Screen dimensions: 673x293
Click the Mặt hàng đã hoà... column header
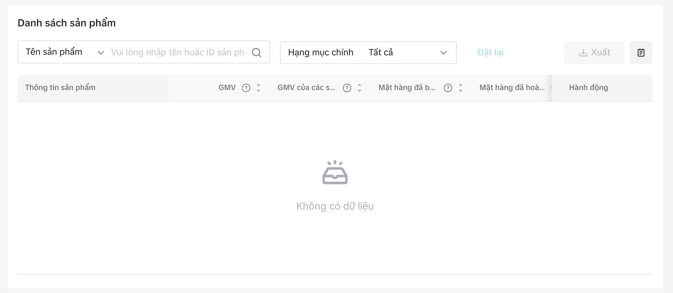tap(512, 88)
